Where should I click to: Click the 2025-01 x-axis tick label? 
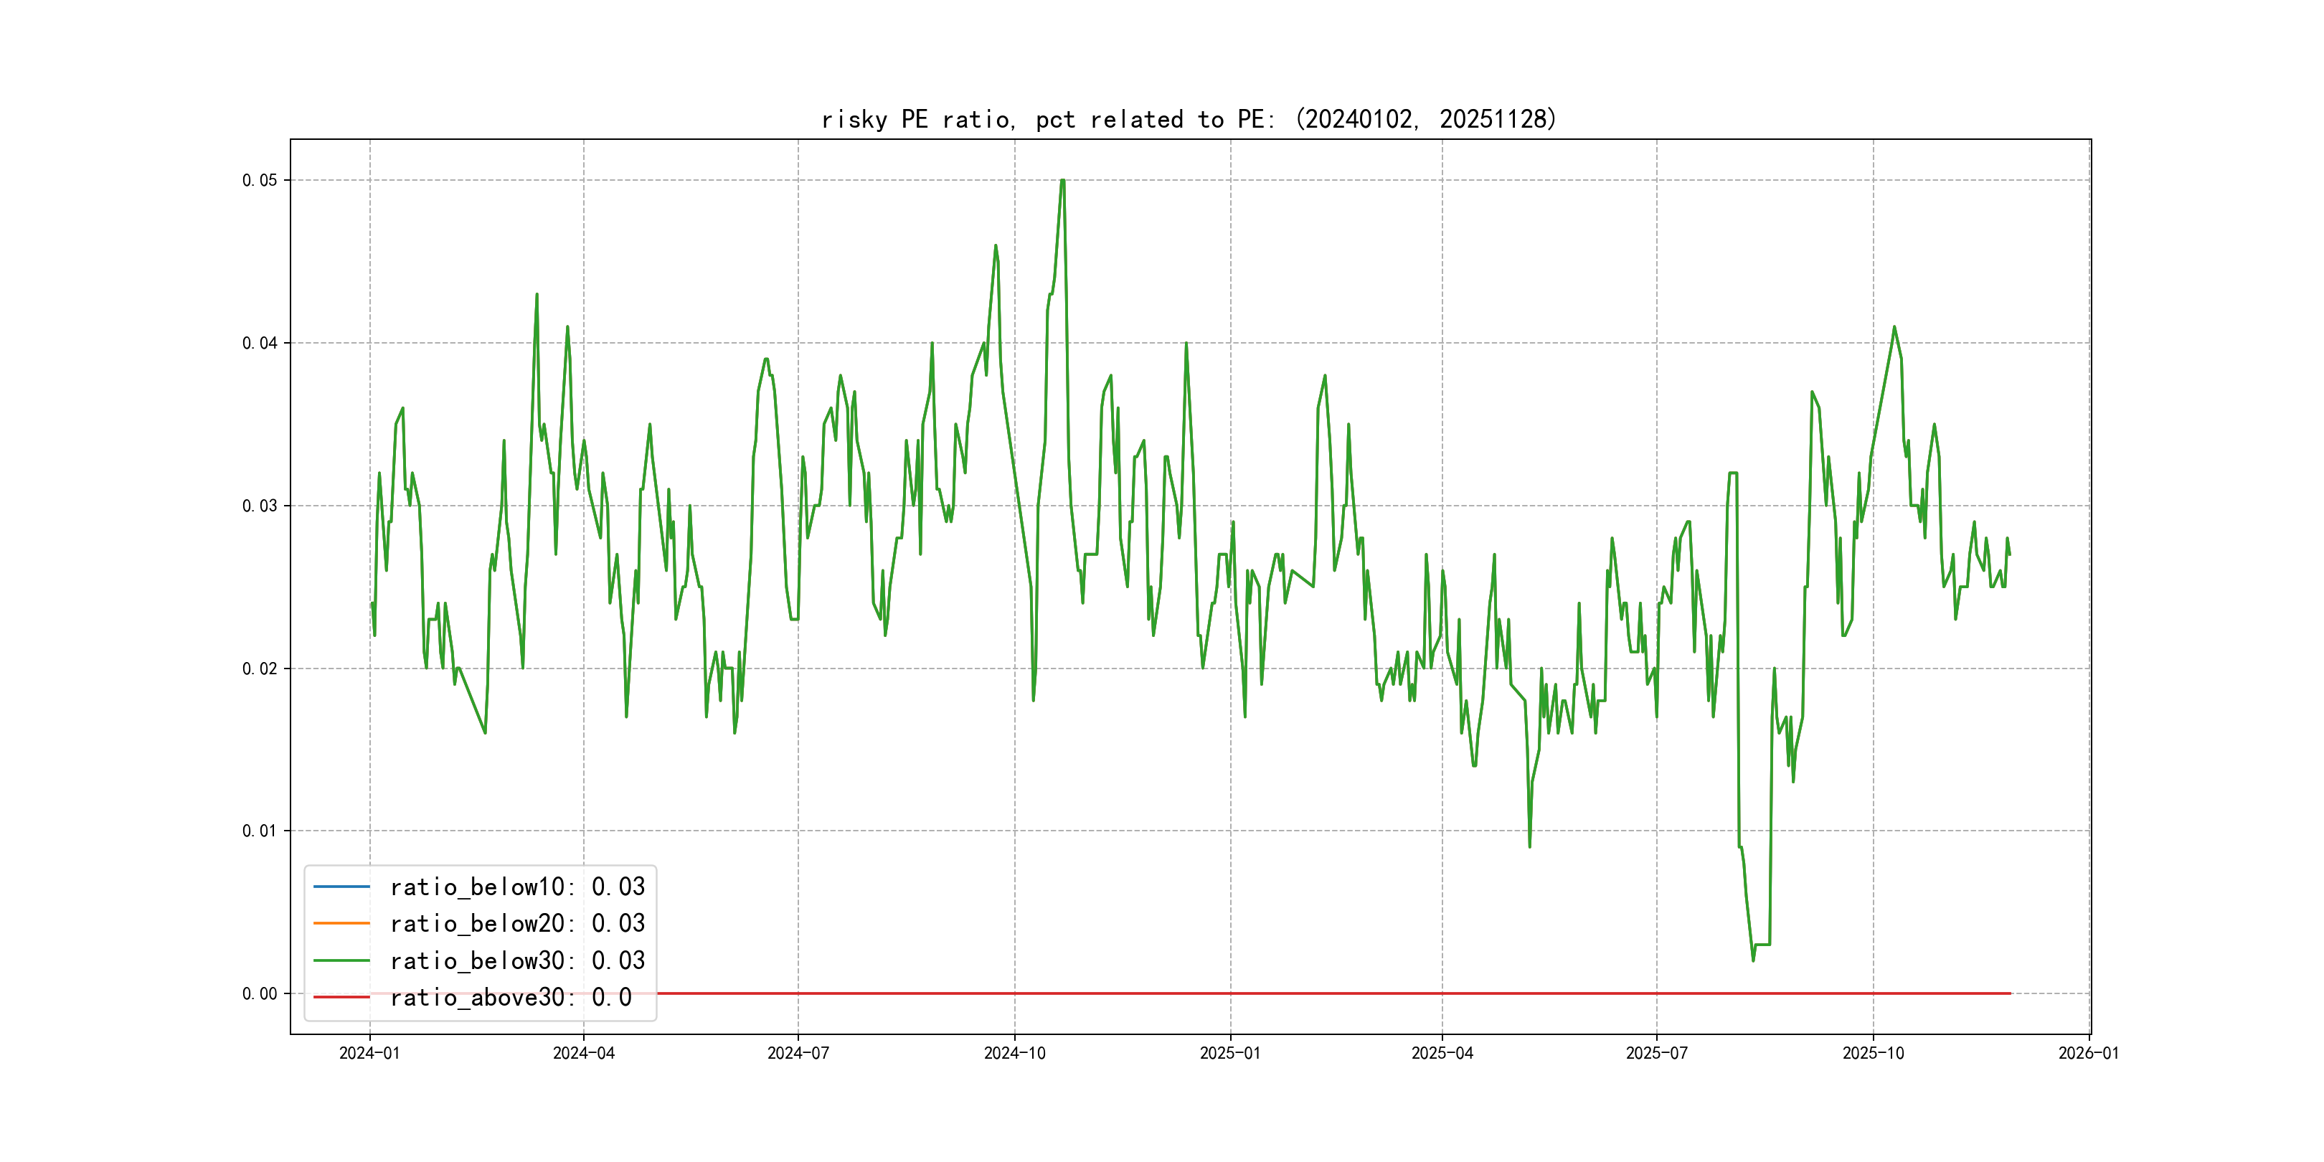pos(1229,1053)
